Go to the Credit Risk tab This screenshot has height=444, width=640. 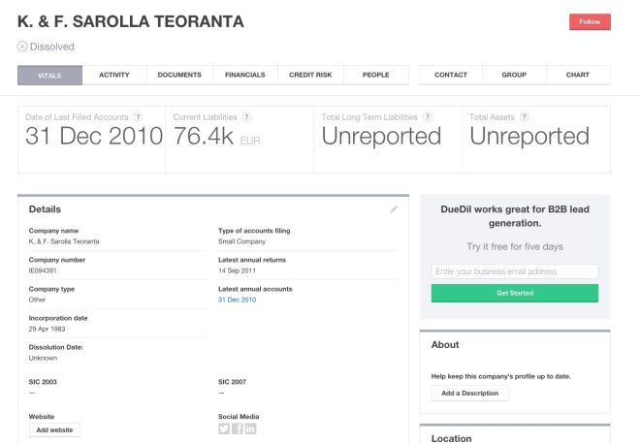click(x=309, y=75)
